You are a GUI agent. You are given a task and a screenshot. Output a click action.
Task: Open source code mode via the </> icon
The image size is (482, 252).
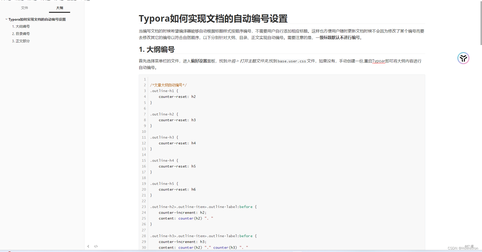click(x=96, y=246)
